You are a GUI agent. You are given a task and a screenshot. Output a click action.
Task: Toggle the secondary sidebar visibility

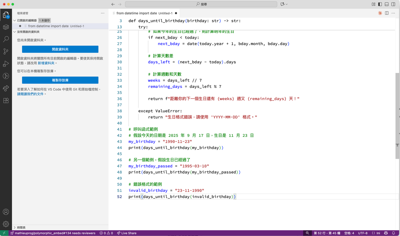click(393, 4)
